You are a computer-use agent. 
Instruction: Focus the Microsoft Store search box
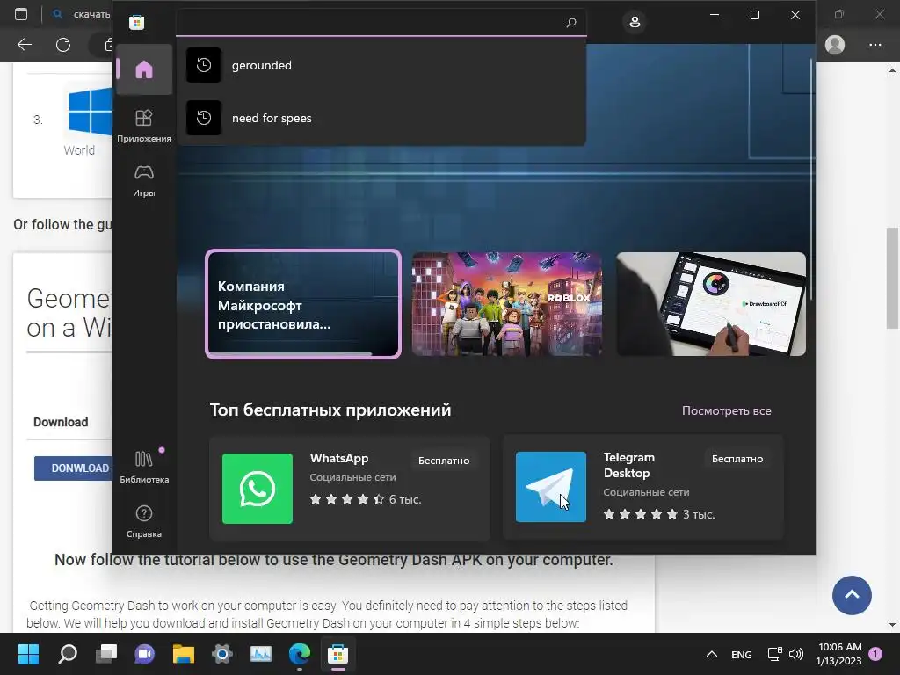[x=381, y=22]
